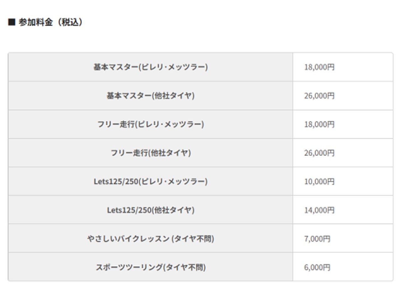Click the 10,000円 price cell
Viewport: 401px width, 301px height.
319,181
